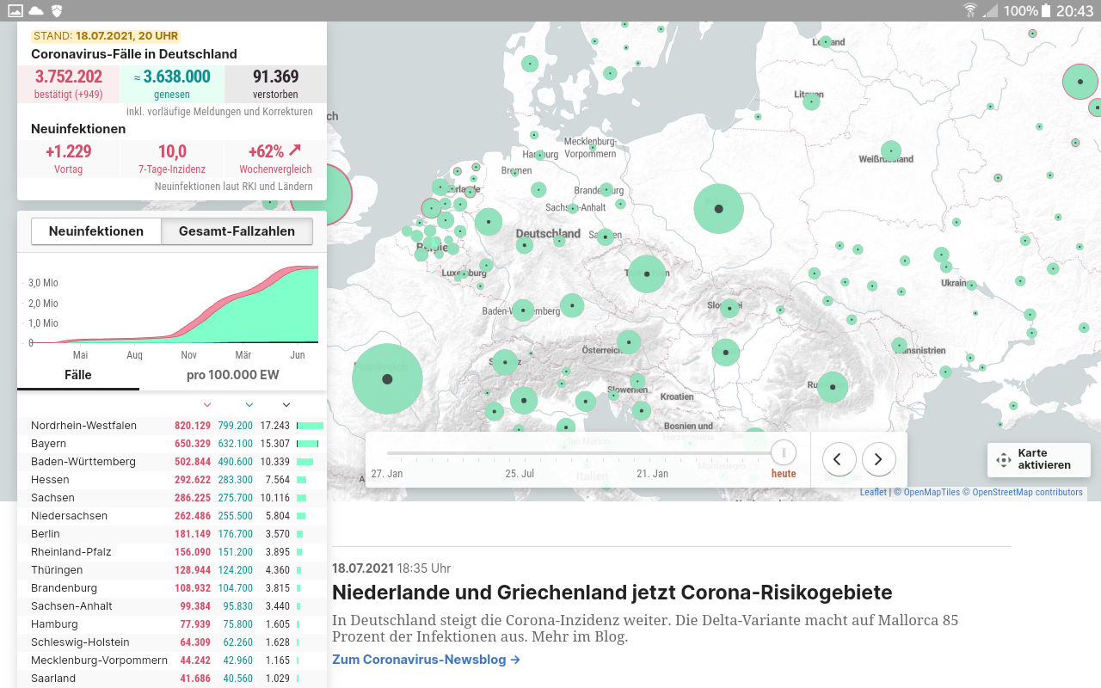
Task: Select the Saarland row
Action: point(172,679)
